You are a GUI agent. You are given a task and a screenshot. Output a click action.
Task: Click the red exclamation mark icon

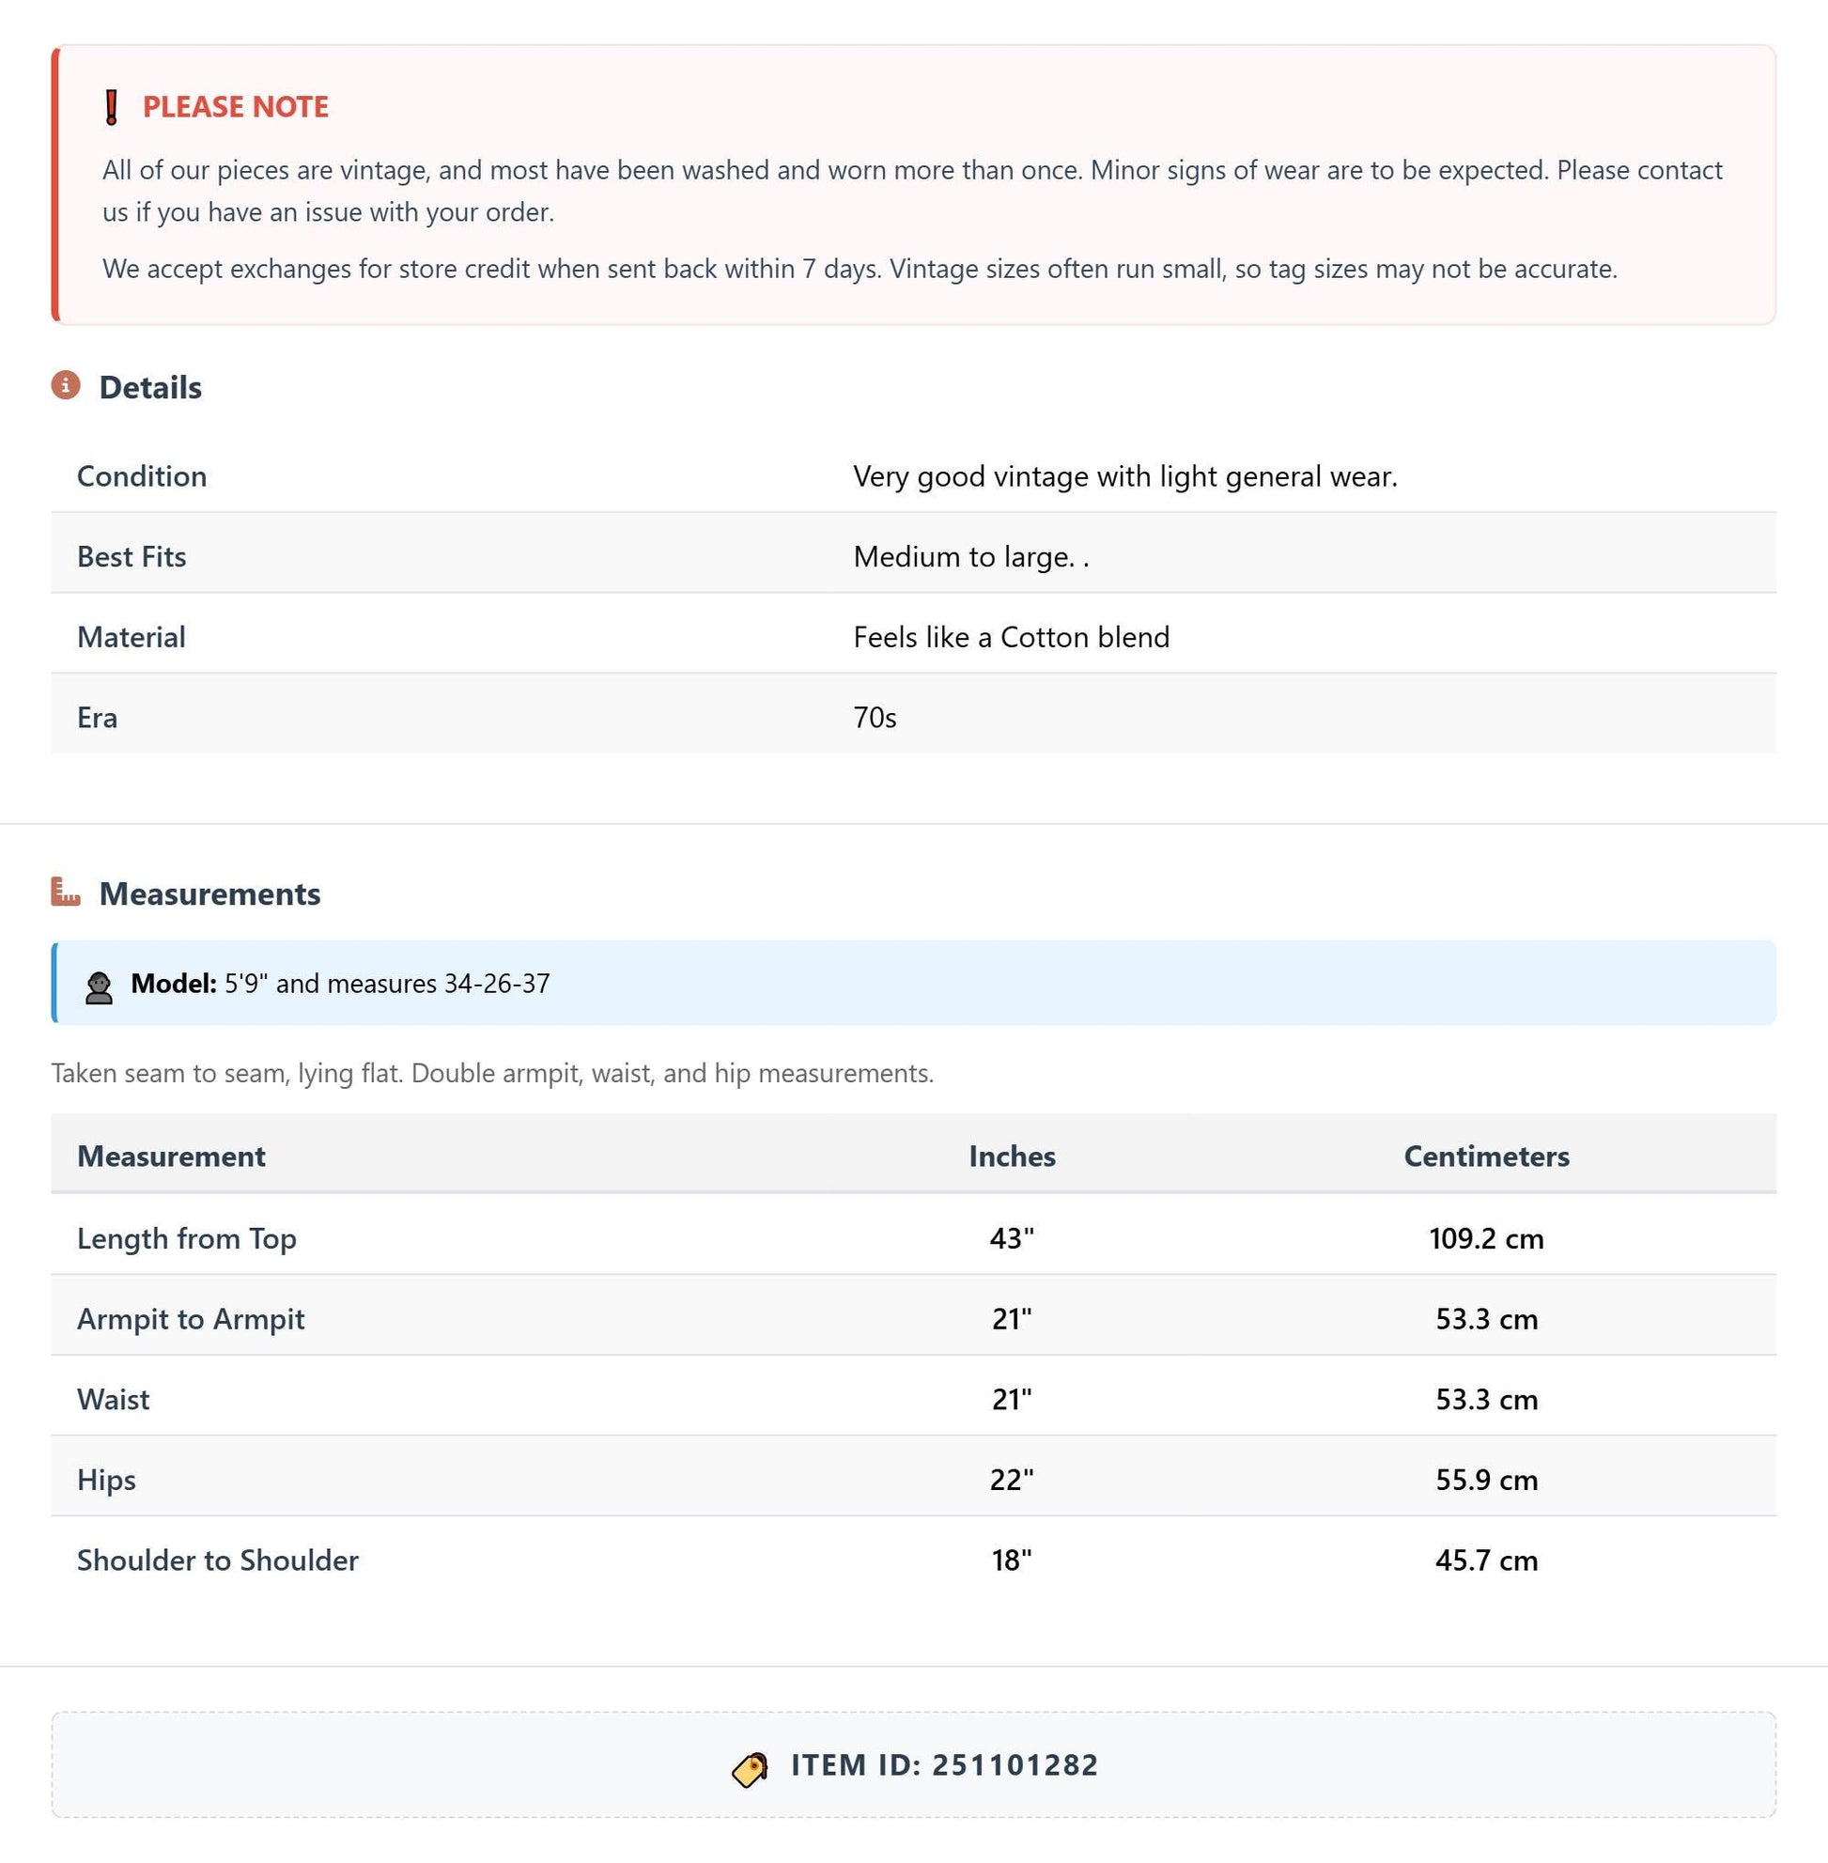pos(112,107)
